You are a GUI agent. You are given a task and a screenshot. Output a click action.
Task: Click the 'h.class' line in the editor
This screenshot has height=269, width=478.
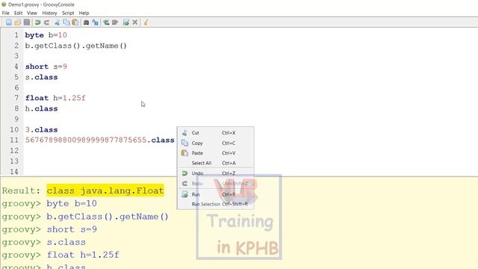point(42,108)
